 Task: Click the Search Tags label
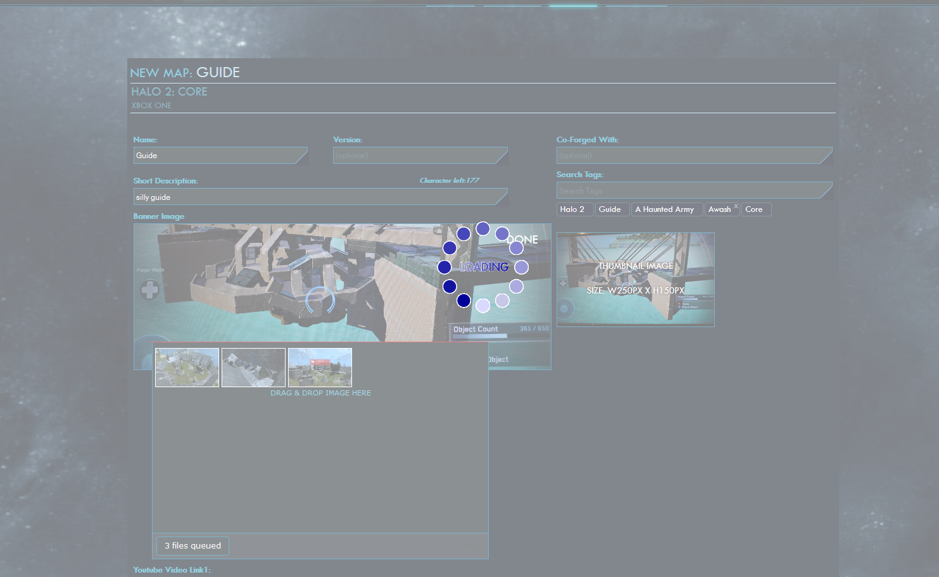tap(580, 175)
